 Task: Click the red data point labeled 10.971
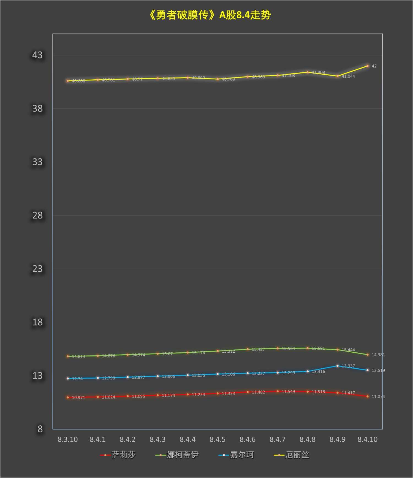(68, 398)
